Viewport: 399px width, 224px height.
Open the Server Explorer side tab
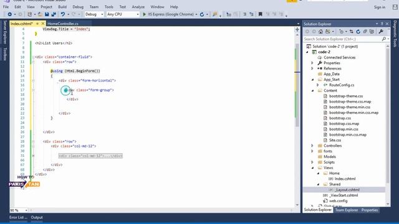coord(4,32)
